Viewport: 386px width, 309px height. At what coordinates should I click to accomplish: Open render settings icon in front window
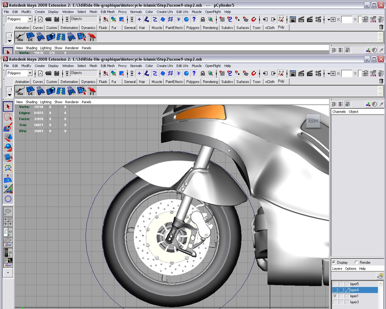pyautogui.click(x=318, y=73)
